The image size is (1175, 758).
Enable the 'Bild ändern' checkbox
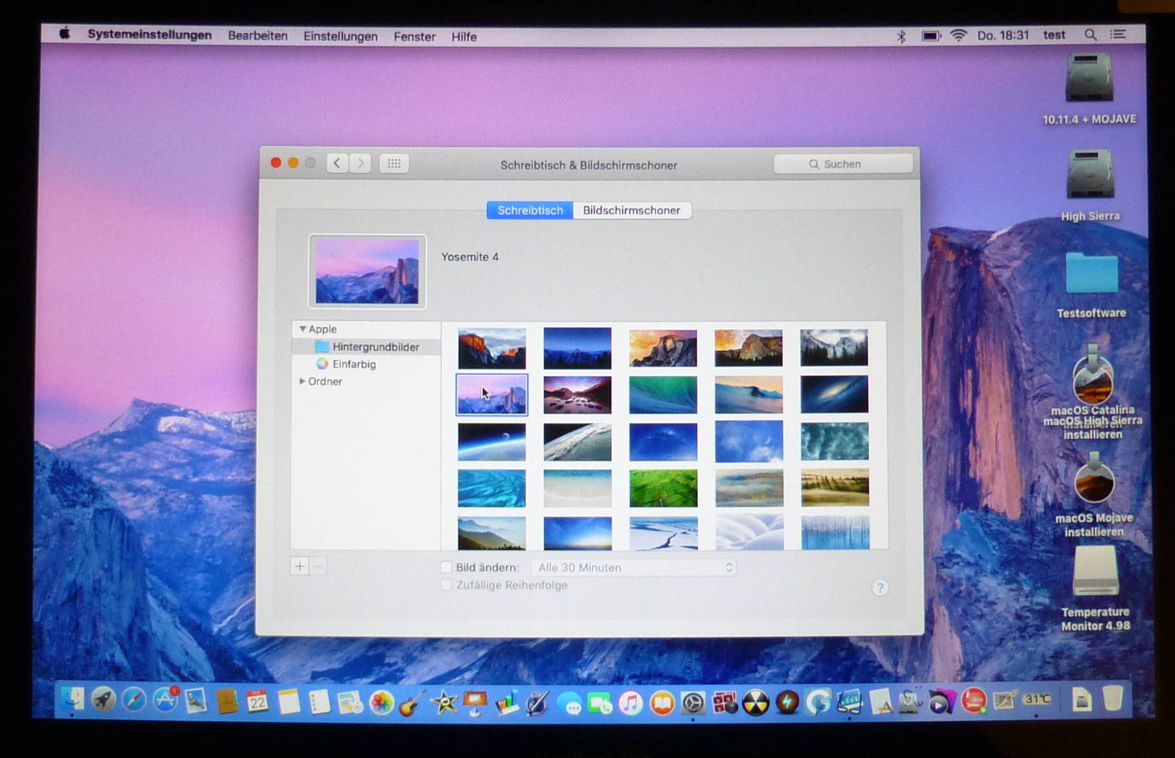tap(446, 567)
